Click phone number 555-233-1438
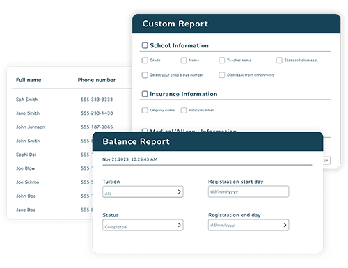The image size is (348, 268). pyautogui.click(x=97, y=113)
